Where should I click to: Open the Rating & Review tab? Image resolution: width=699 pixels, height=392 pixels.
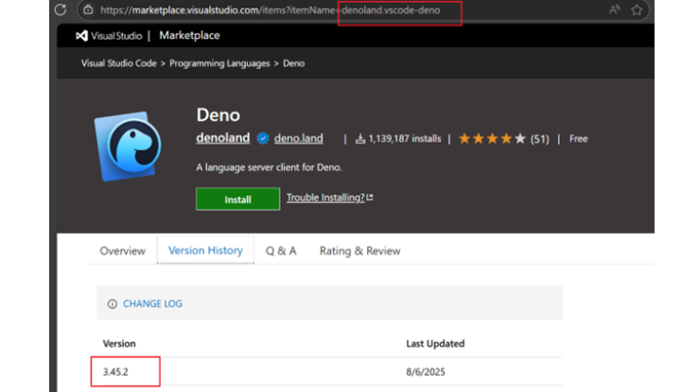(x=359, y=251)
